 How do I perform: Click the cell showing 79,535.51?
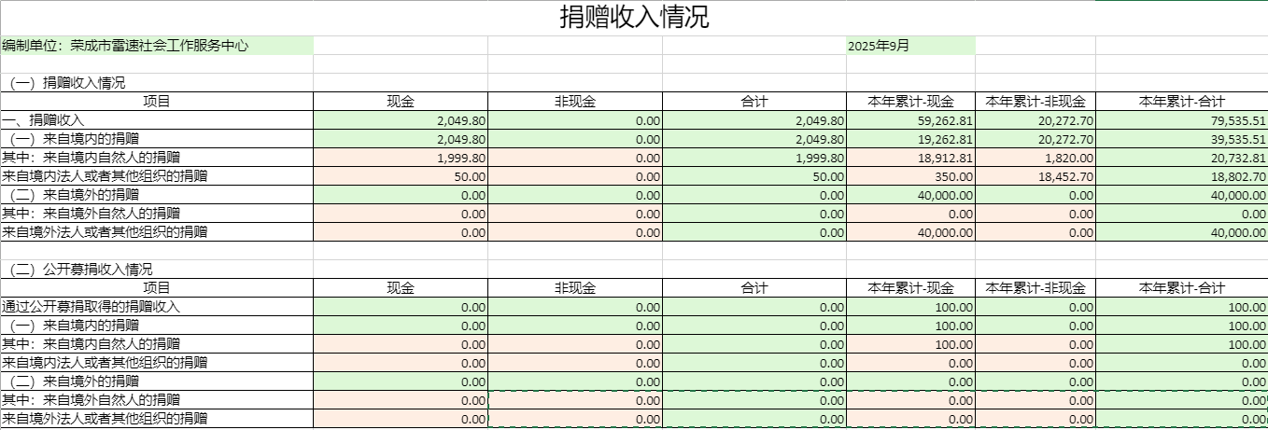pos(1181,120)
